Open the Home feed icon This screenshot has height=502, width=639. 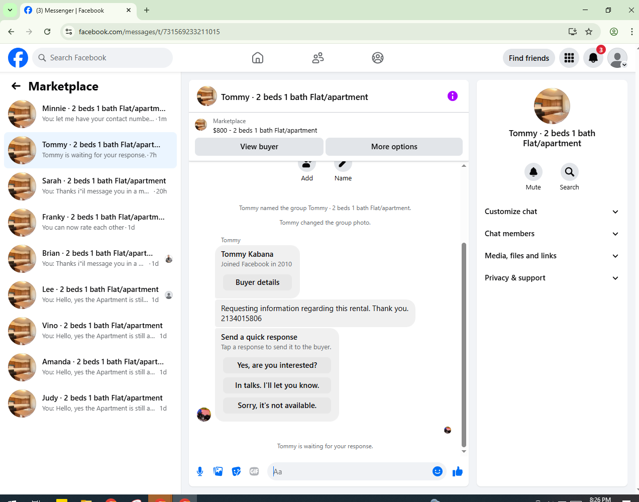(258, 58)
